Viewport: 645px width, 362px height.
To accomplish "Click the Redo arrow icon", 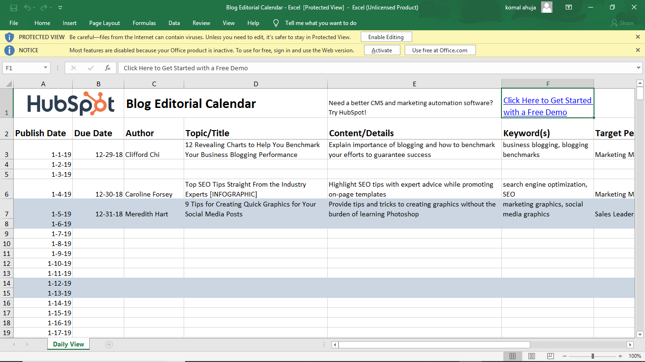I will [44, 8].
